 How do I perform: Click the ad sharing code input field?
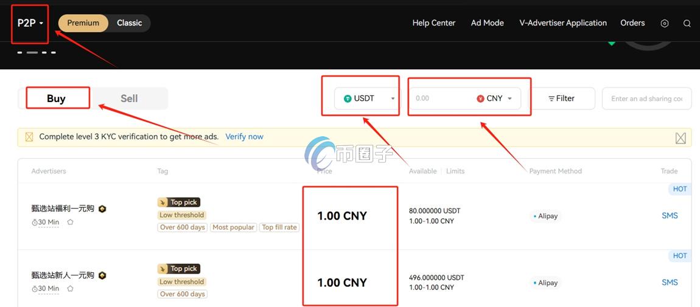click(646, 98)
